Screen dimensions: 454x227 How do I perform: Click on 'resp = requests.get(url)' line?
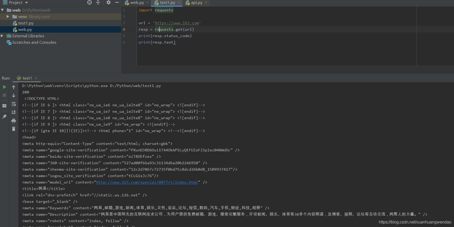tap(166, 29)
